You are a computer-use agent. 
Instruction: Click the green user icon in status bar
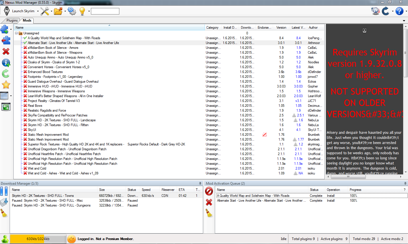point(5,239)
